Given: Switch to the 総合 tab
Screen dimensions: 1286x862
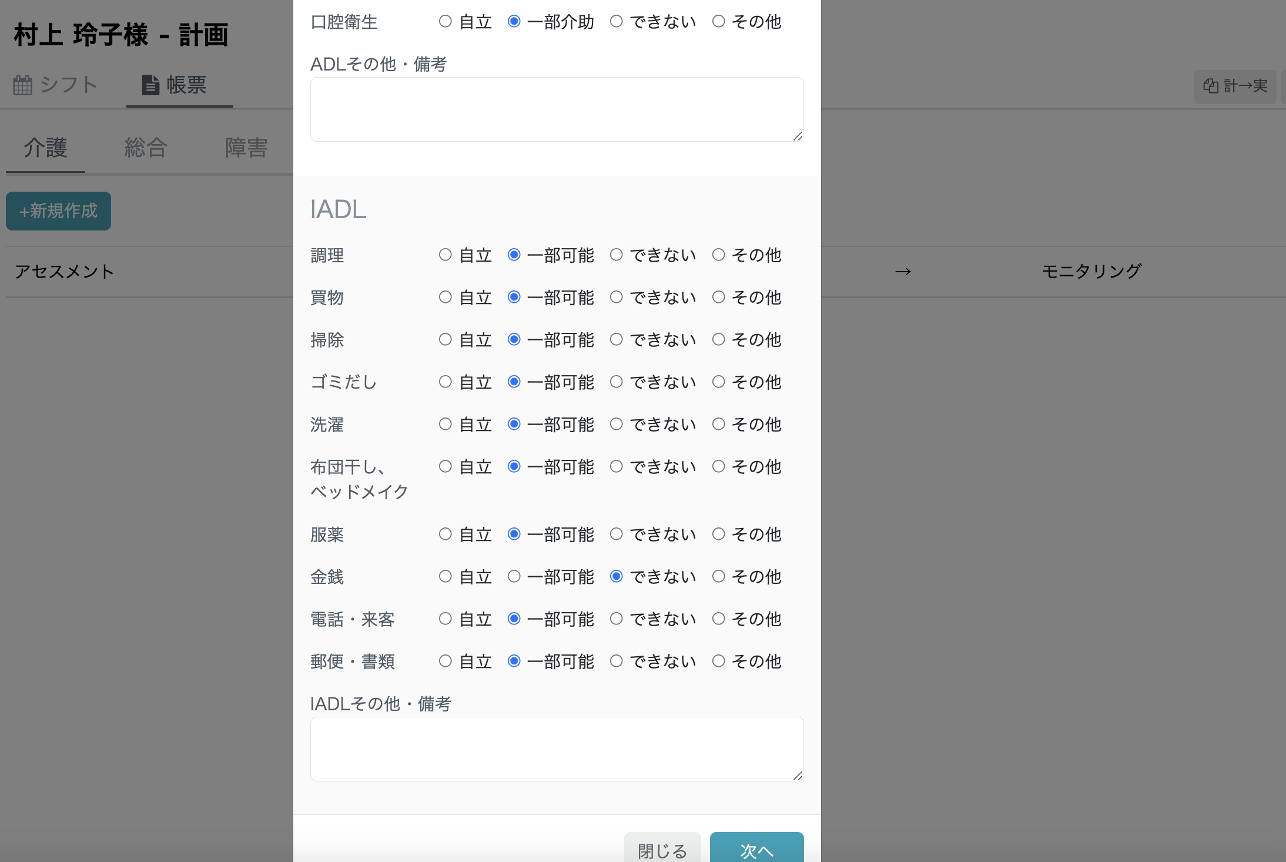Looking at the screenshot, I should click(x=145, y=148).
